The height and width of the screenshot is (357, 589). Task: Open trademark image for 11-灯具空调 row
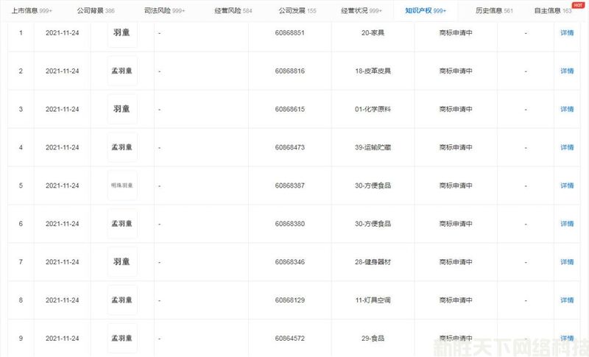click(122, 300)
